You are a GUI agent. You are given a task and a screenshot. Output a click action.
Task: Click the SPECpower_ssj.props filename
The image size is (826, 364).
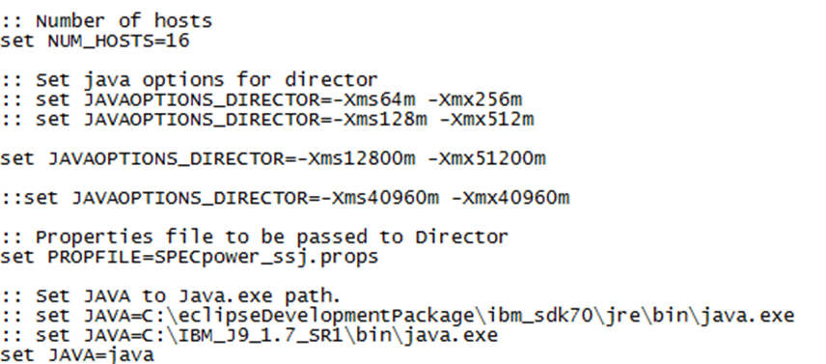[266, 258]
